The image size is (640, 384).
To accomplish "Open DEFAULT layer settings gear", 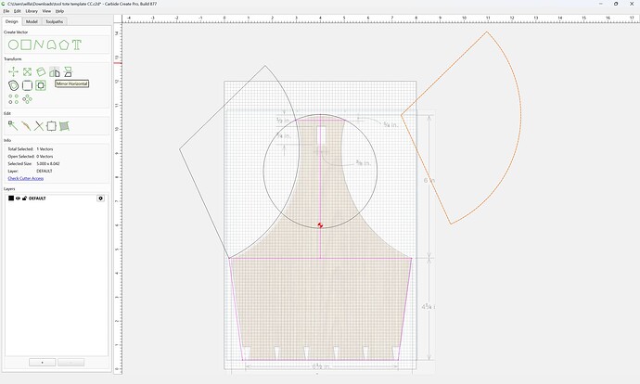I will (x=100, y=198).
